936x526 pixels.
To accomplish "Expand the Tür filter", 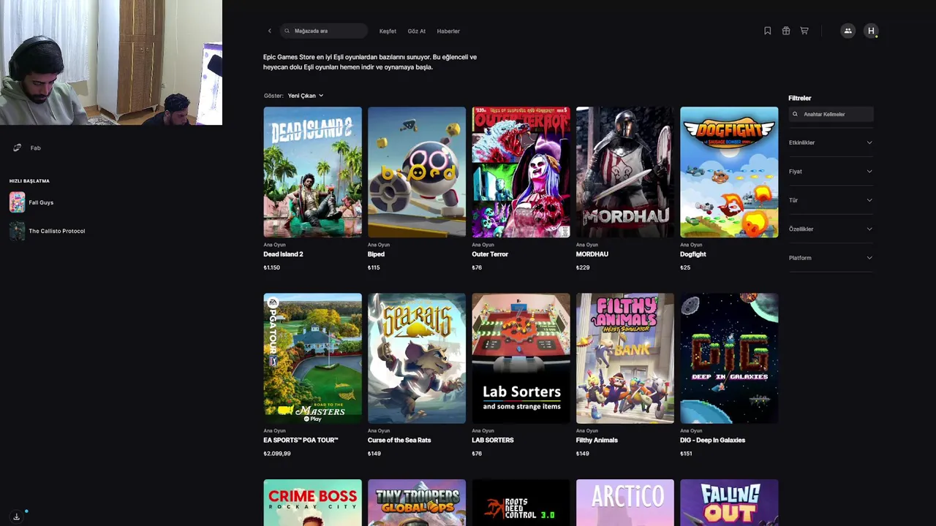I will click(x=831, y=200).
